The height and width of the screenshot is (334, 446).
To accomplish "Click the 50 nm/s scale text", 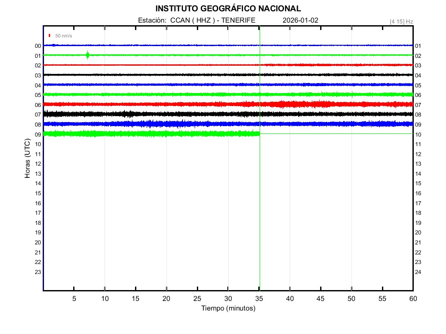I will point(64,36).
